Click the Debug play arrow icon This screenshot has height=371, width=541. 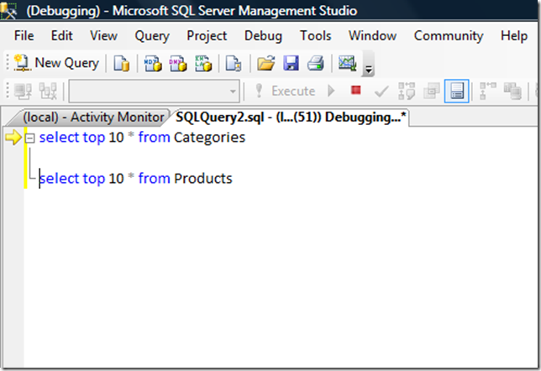click(331, 91)
